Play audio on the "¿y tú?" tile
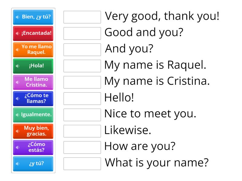Image resolution: width=242 pixels, height=181 pixels. click(x=18, y=164)
